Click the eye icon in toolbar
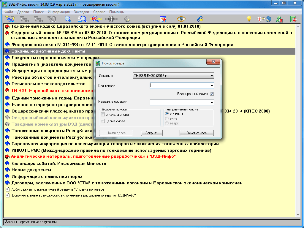This screenshot has width=304, height=228. (181, 19)
